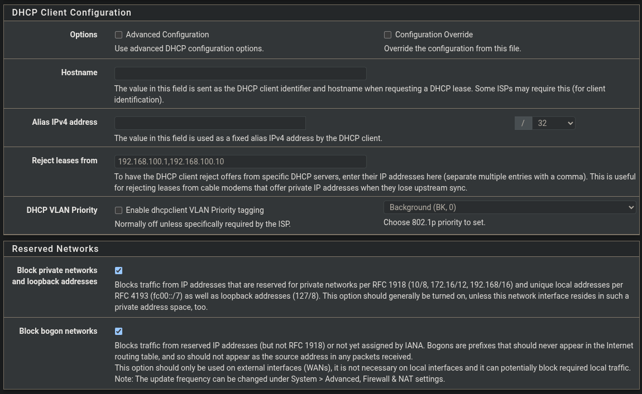Click the slash separator before the prefix dropdown
Image resolution: width=642 pixels, height=394 pixels.
point(523,123)
